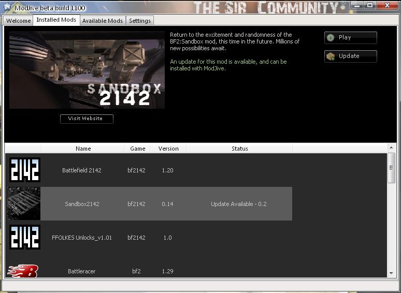Screen dimensions: 401x293
Task: Open the Welcome tab
Action: pyautogui.click(x=19, y=21)
